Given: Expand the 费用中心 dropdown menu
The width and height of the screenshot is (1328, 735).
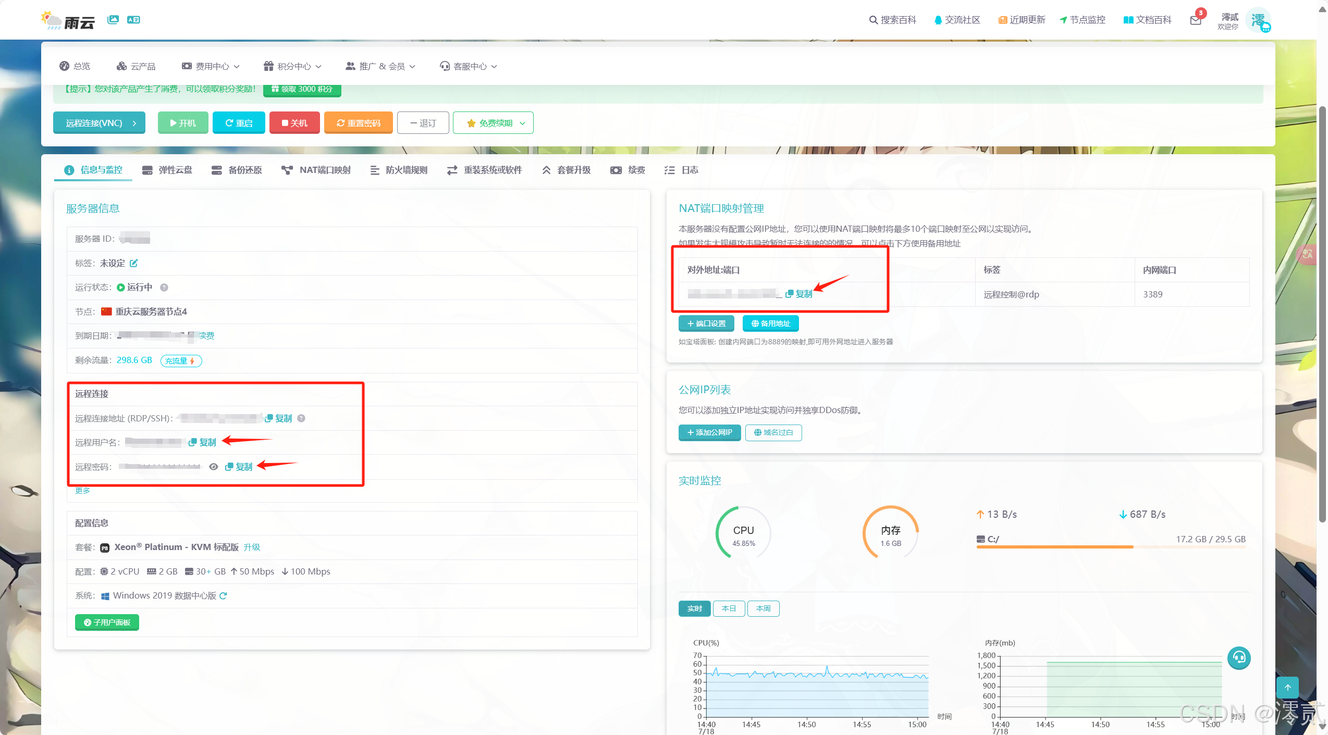Looking at the screenshot, I should tap(211, 66).
